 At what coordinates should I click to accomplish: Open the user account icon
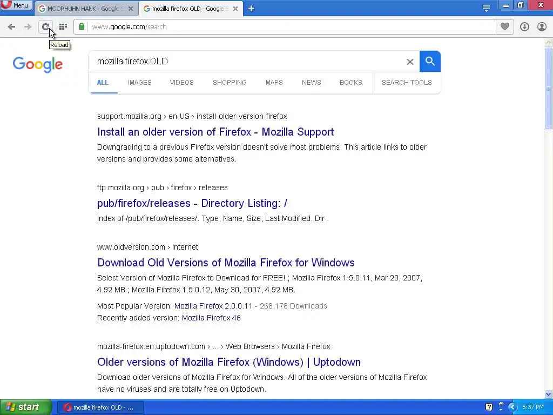pyautogui.click(x=542, y=27)
